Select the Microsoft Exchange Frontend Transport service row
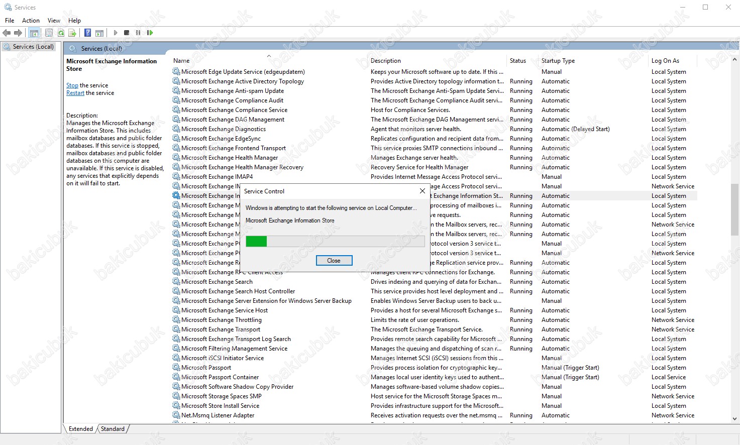The height and width of the screenshot is (445, 740). click(435, 148)
